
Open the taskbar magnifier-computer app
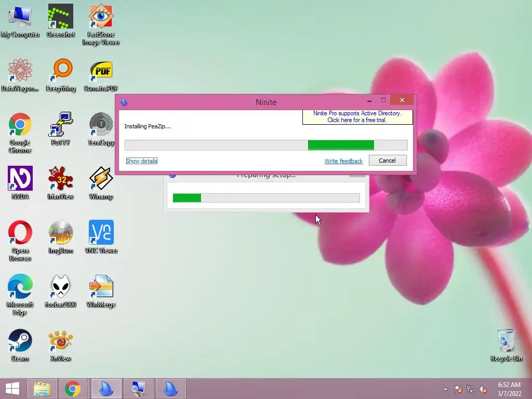[138, 389]
